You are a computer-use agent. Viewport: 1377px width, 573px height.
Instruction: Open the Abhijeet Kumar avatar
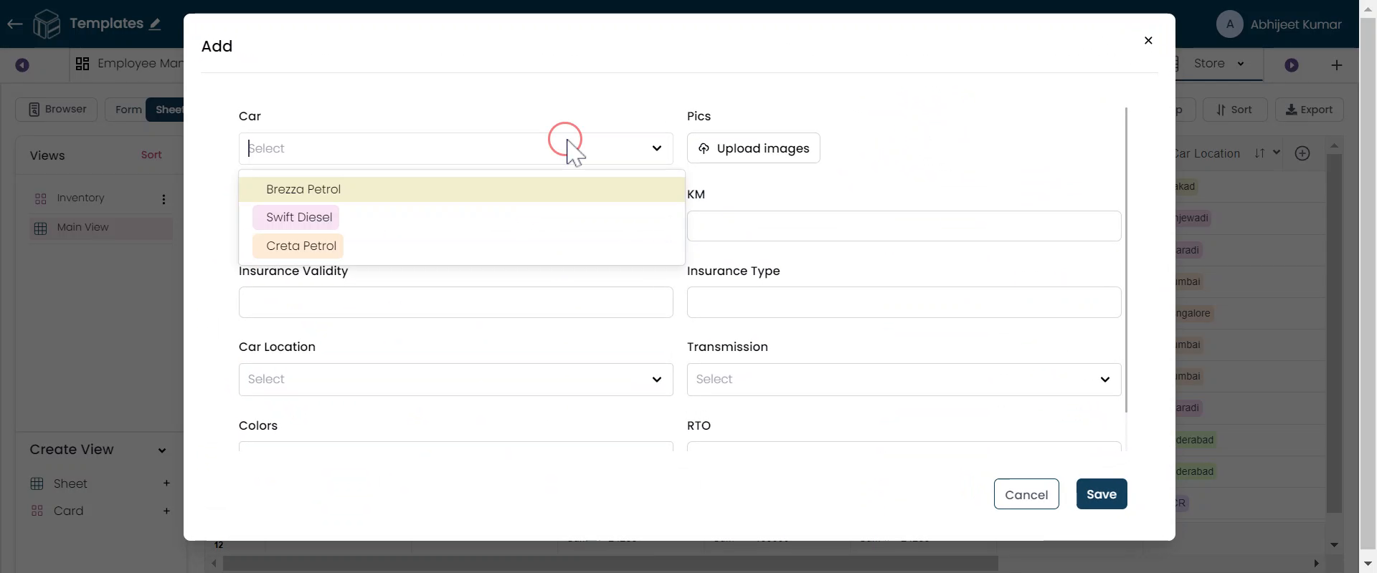click(x=1230, y=24)
